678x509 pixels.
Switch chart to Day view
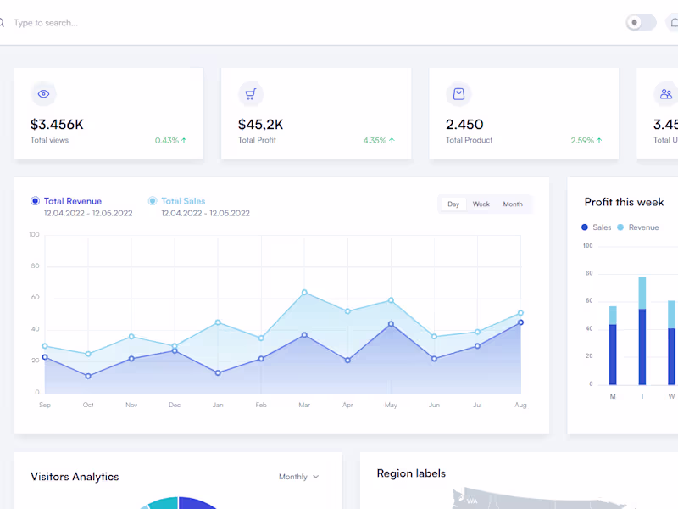(453, 204)
